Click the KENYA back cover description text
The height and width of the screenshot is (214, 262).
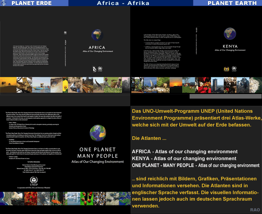tap(162, 51)
